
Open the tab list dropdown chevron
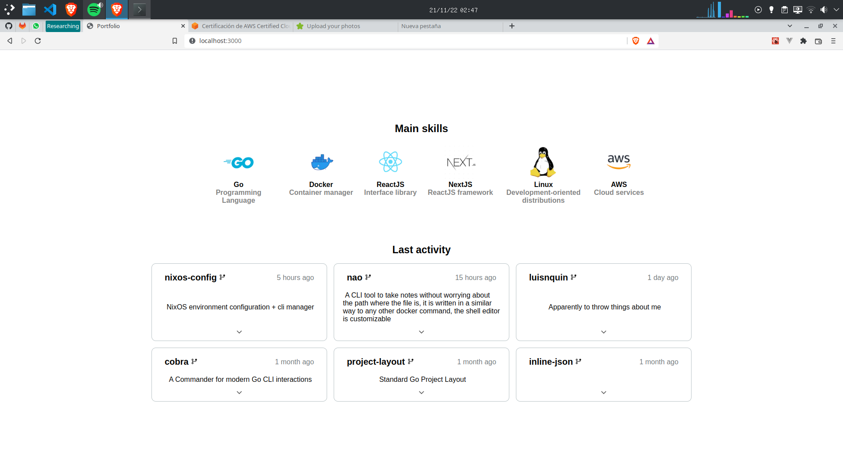[x=790, y=26]
